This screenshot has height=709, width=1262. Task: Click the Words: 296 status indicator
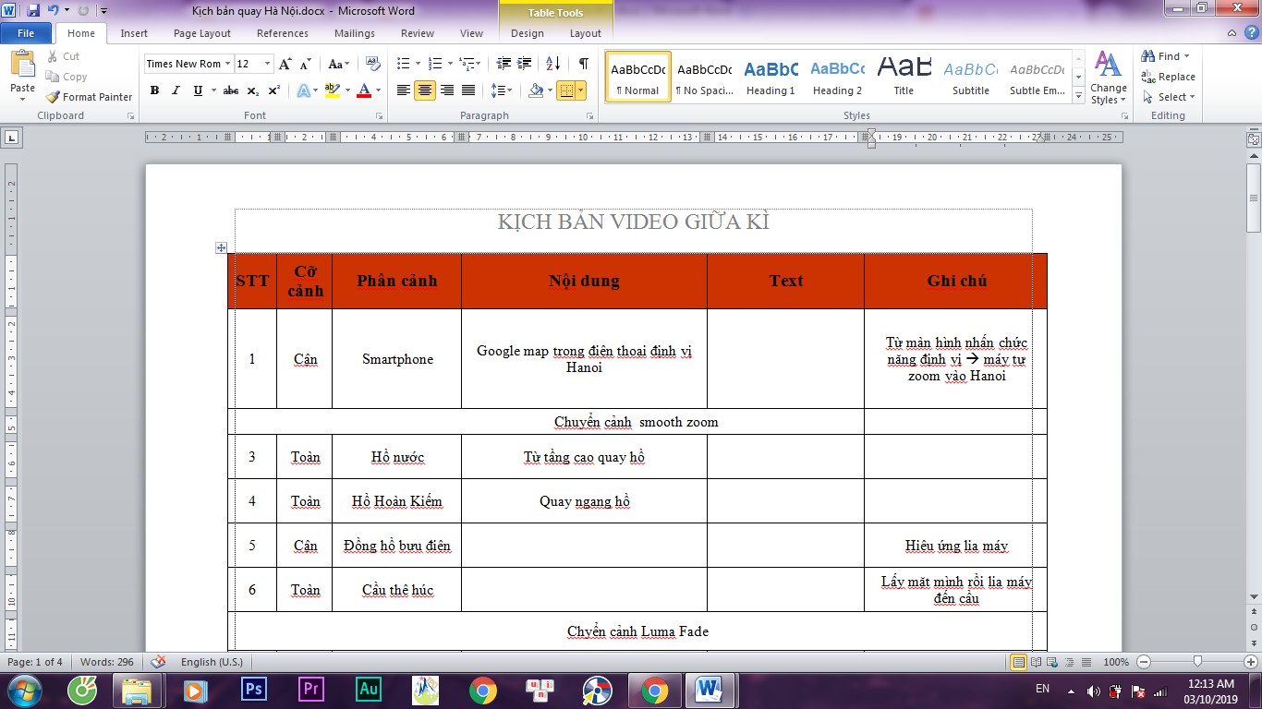coord(106,662)
